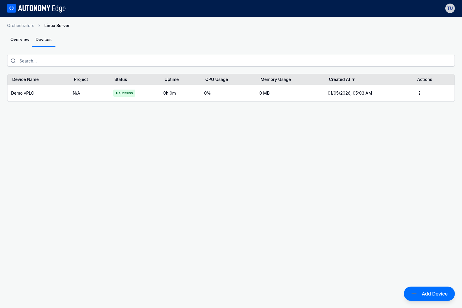Screen dimensions: 462x308
Task: Click the Autonomy Edge logo icon
Action: (11, 8)
